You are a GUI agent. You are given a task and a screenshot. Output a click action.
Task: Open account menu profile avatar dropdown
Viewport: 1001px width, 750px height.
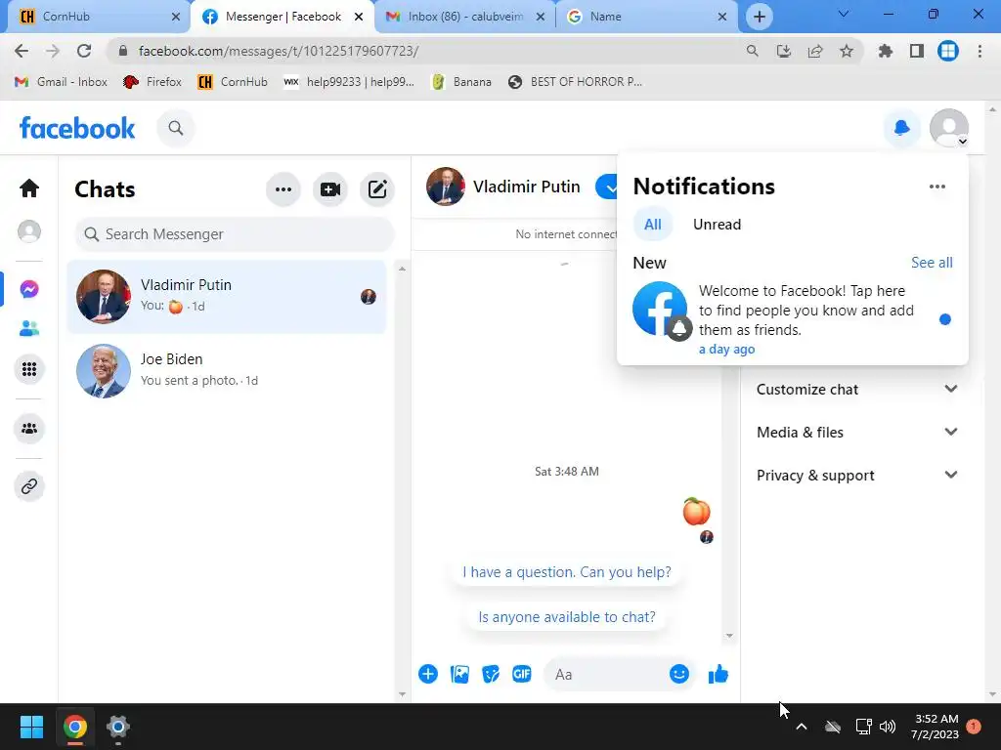point(948,128)
